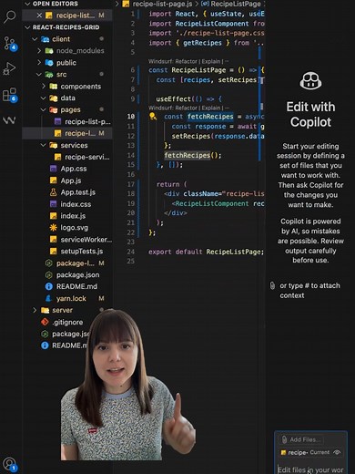Collapse the services folder
Image resolution: width=355 pixels, height=474 pixels.
click(x=44, y=145)
